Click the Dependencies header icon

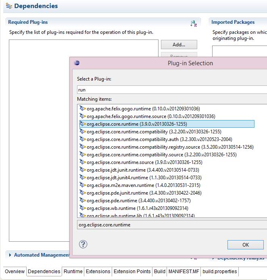click(9, 6)
